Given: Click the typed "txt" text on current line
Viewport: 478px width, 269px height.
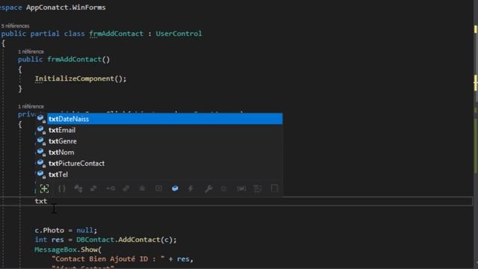Looking at the screenshot, I should (x=41, y=201).
